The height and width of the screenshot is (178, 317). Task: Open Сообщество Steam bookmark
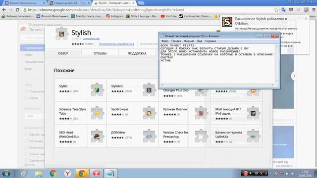pyautogui.click(x=195, y=16)
